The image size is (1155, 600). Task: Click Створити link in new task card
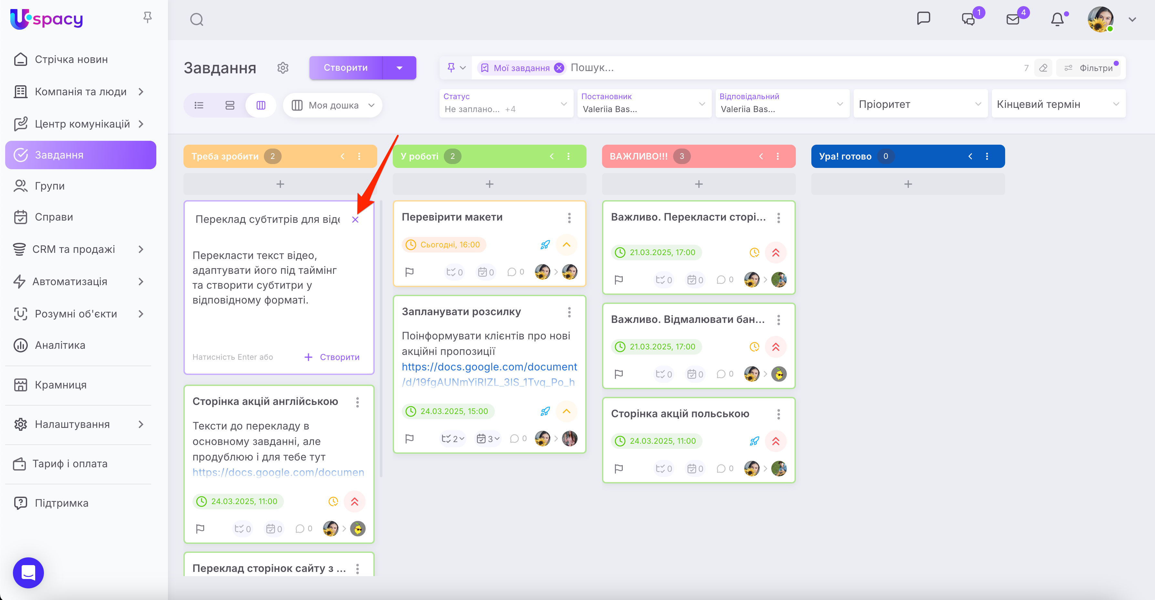click(x=332, y=357)
